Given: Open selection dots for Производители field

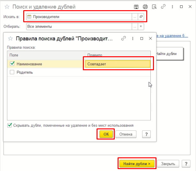Looking at the screenshot, I should (135, 17).
